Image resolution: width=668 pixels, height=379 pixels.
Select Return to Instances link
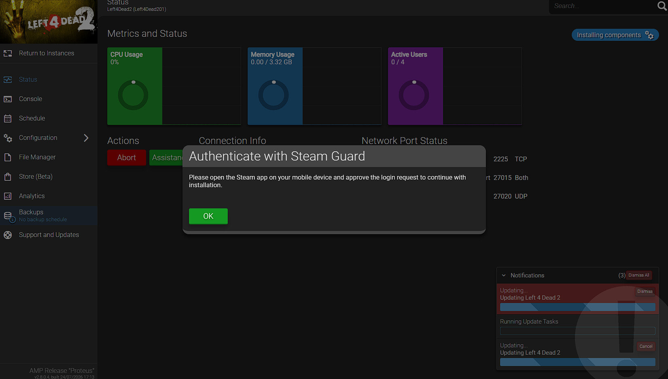[47, 53]
